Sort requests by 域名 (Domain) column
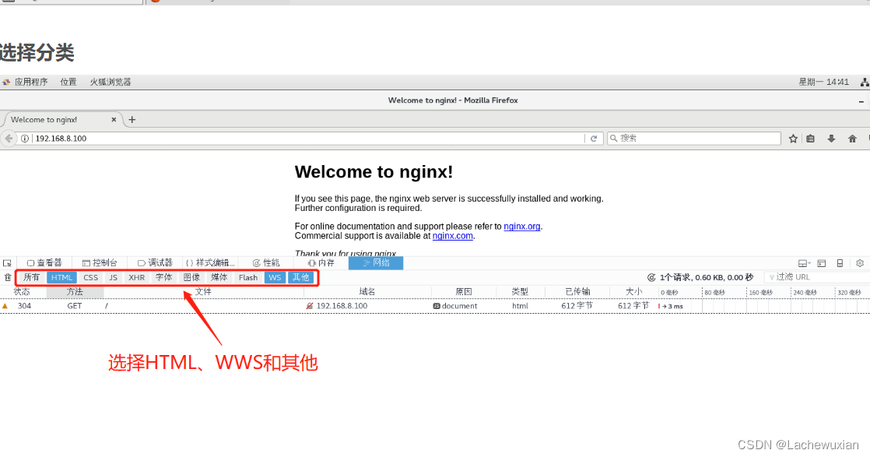The image size is (870, 457). click(x=367, y=291)
